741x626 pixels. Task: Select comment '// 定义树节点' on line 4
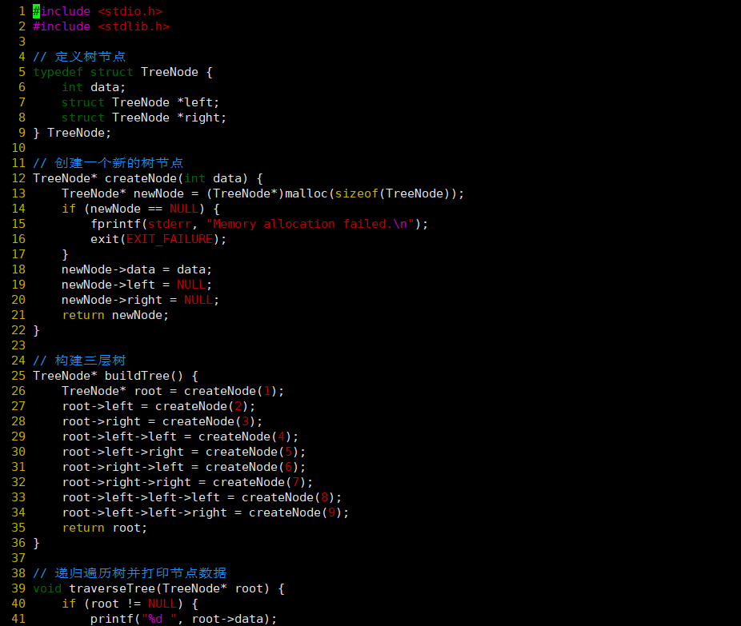coord(79,57)
